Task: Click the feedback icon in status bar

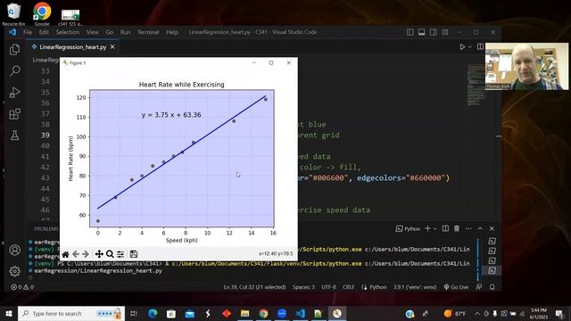Action: [x=479, y=287]
